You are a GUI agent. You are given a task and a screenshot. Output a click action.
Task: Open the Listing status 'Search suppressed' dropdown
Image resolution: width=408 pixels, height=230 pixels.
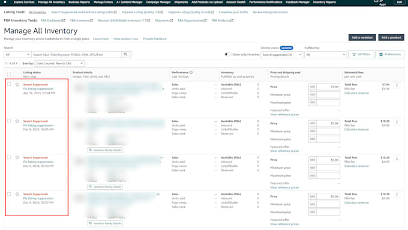[x=282, y=55]
